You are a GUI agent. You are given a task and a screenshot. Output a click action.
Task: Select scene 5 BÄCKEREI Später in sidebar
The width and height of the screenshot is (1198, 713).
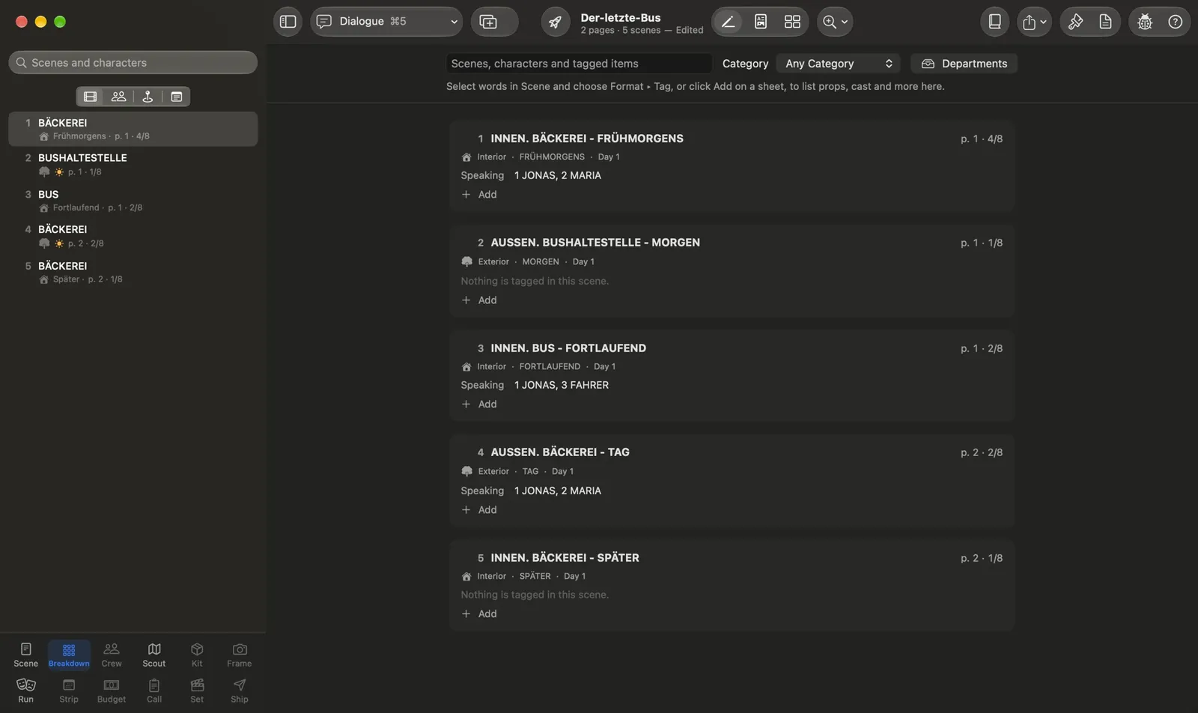(133, 272)
